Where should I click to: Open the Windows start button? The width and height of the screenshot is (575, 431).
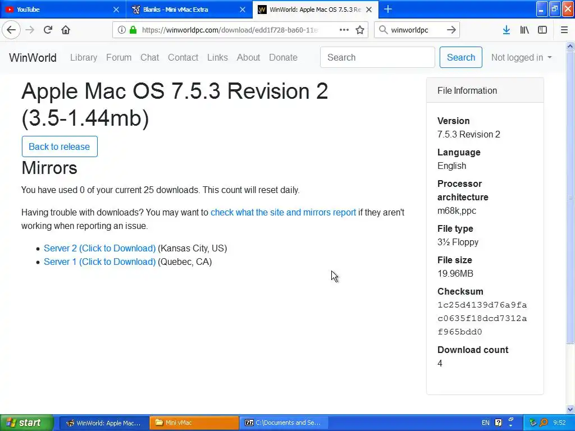[x=27, y=423]
